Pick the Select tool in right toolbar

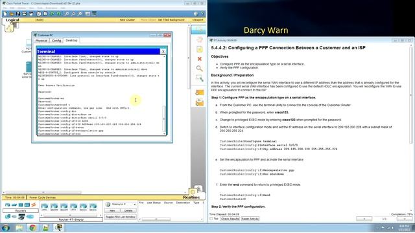(x=198, y=29)
